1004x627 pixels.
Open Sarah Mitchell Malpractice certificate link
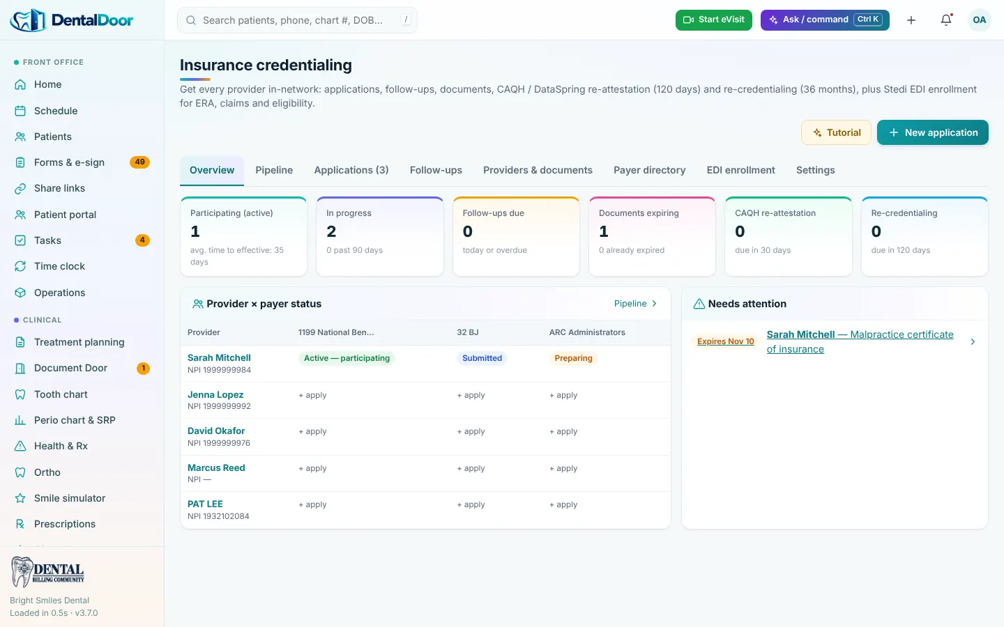click(860, 341)
